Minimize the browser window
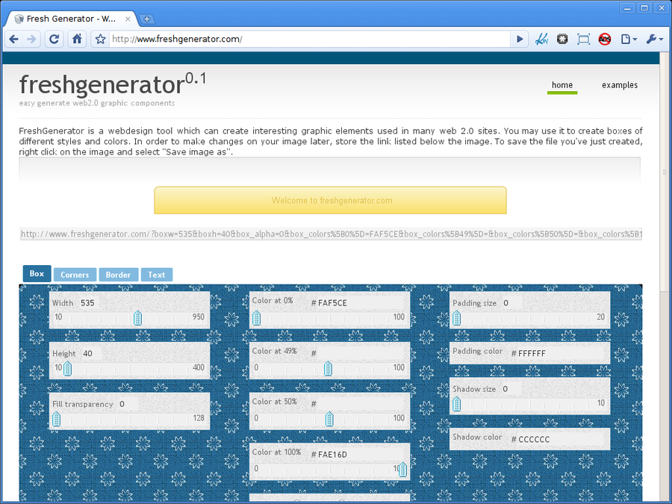The height and width of the screenshot is (504, 672). pos(627,7)
